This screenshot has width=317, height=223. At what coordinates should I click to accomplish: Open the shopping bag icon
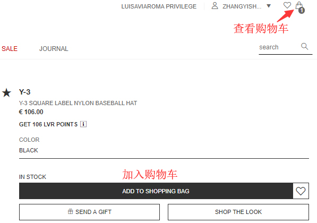[299, 6]
